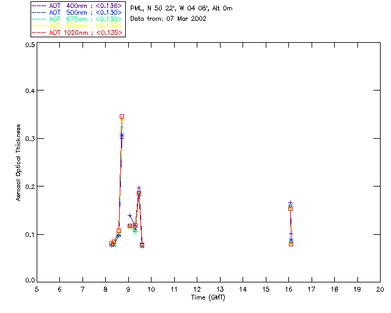The height and width of the screenshot is (313, 391).
Task: Click the upper red square point at hour 16
Action: click(291, 208)
